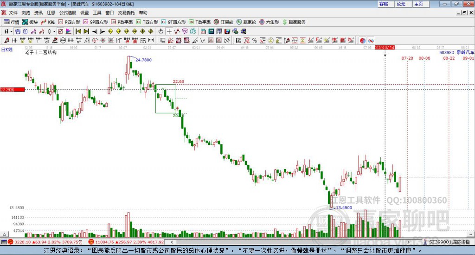The image size is (475, 255).
Task: Collapse volume pane with up-triangle button
Action: [4, 234]
